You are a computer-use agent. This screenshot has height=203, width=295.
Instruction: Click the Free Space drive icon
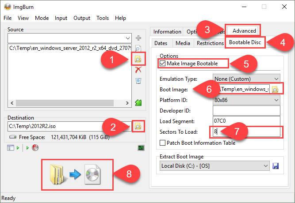pos(13,137)
